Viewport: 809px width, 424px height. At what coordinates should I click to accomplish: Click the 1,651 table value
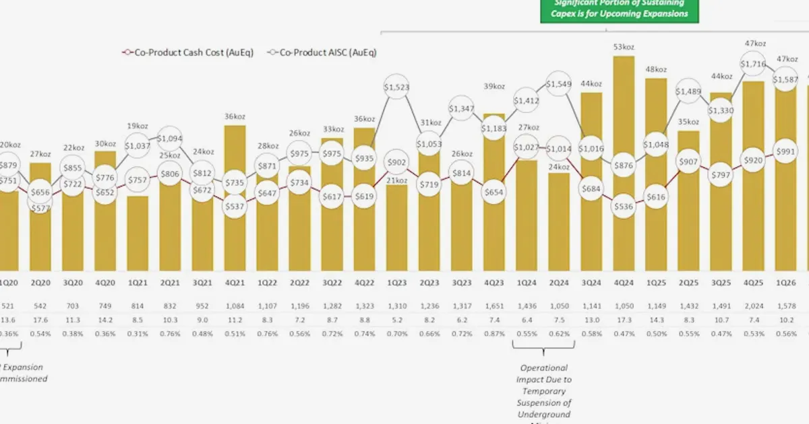494,305
